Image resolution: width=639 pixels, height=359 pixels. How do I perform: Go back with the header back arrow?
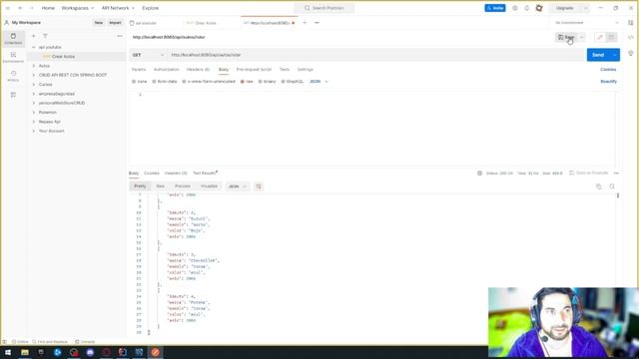[x=20, y=8]
